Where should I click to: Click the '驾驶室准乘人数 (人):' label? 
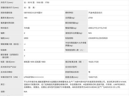point(75,50)
